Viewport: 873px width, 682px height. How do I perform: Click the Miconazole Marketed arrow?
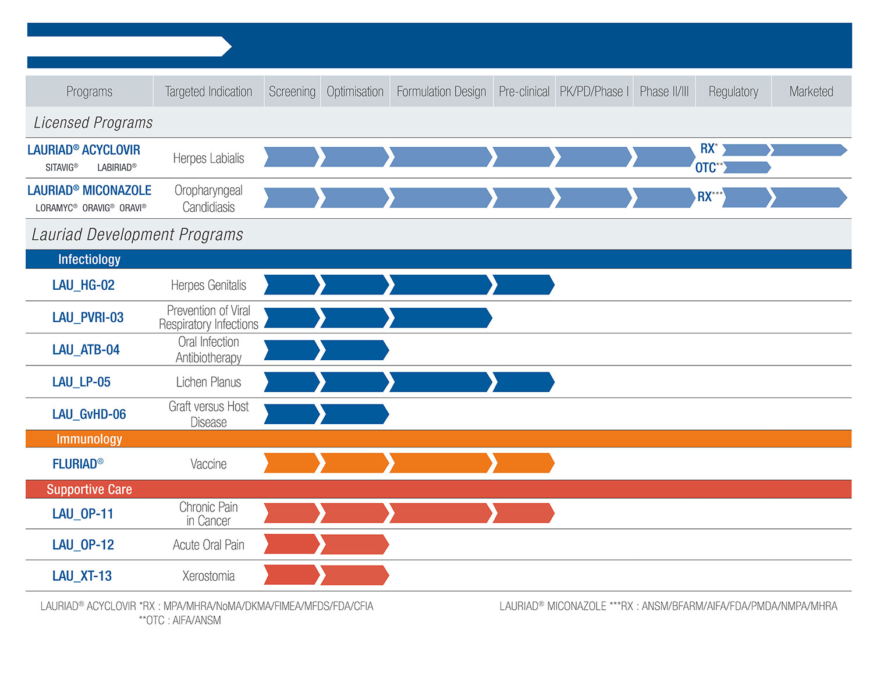point(809,197)
